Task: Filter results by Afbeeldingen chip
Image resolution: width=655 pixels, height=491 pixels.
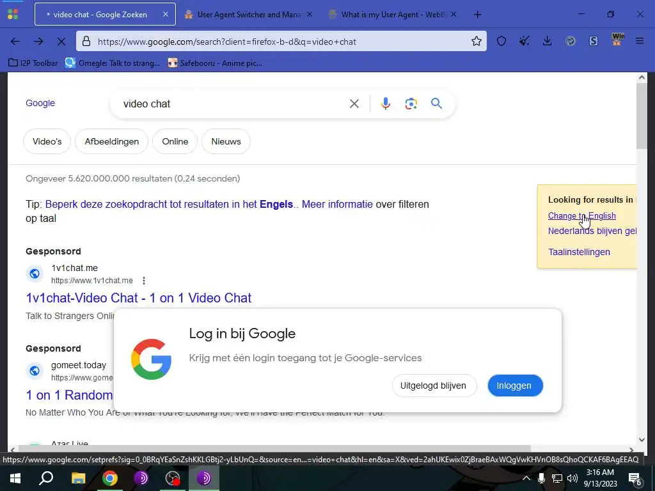Action: pos(111,141)
